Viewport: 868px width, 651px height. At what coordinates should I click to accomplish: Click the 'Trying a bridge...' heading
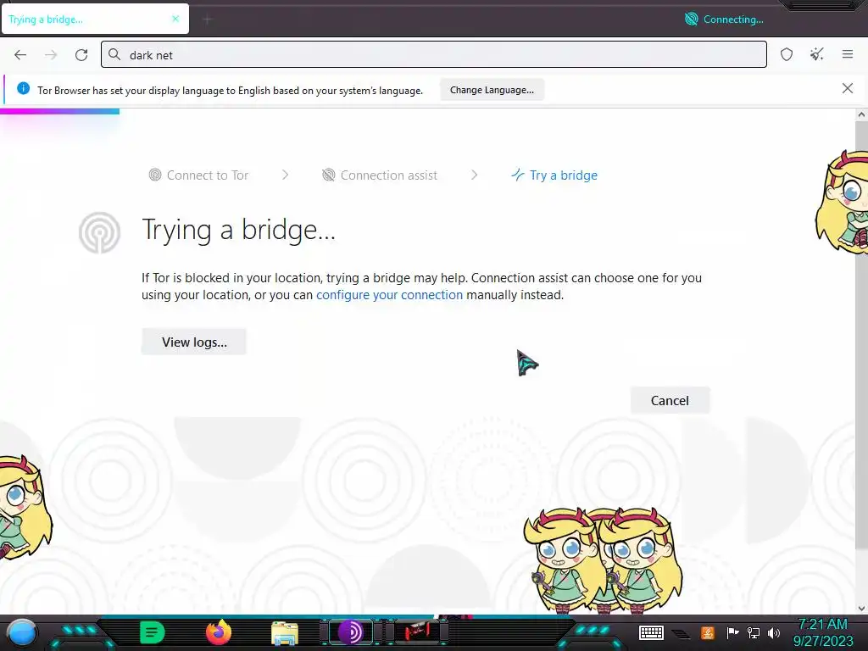pyautogui.click(x=238, y=230)
